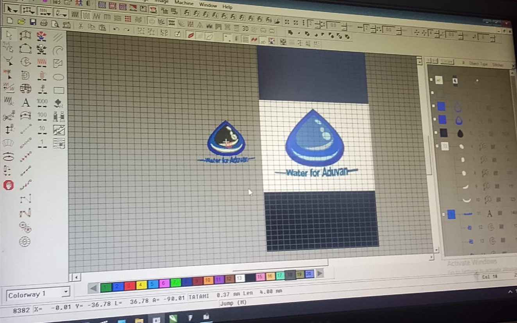Click the Cut scissors icon
This screenshot has height=323, width=517.
(81, 26)
